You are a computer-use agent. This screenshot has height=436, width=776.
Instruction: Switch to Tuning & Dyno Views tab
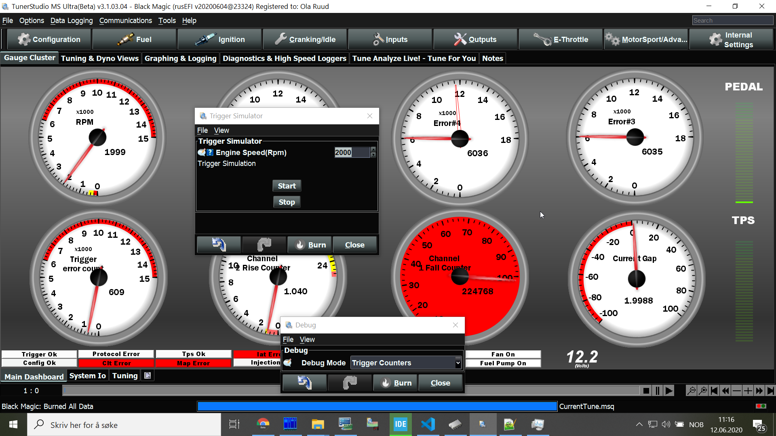(x=100, y=59)
